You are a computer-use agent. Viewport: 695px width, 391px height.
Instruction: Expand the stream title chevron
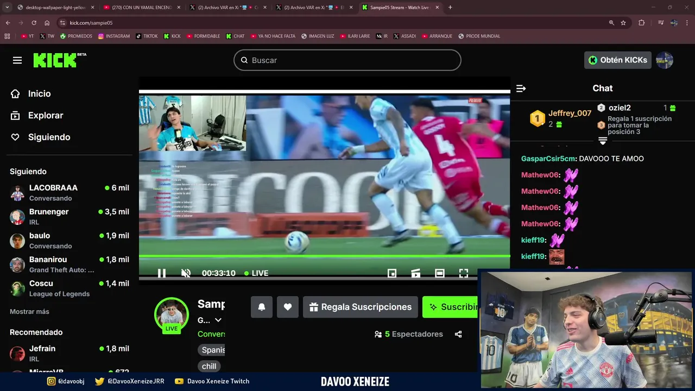pyautogui.click(x=218, y=320)
